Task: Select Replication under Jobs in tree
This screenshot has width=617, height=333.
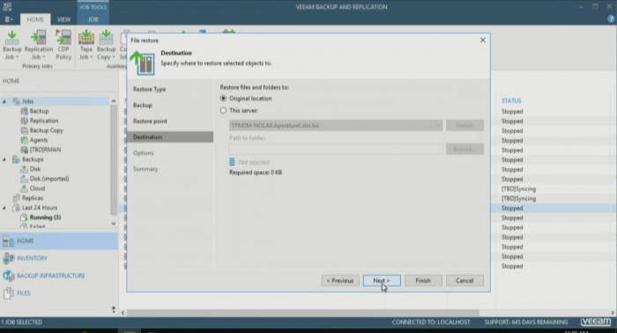Action: point(44,121)
